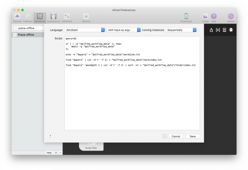Save the script changes
The image size is (248, 170).
tap(193, 136)
